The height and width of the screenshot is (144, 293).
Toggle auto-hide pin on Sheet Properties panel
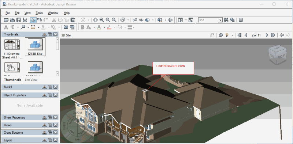click(x=44, y=118)
